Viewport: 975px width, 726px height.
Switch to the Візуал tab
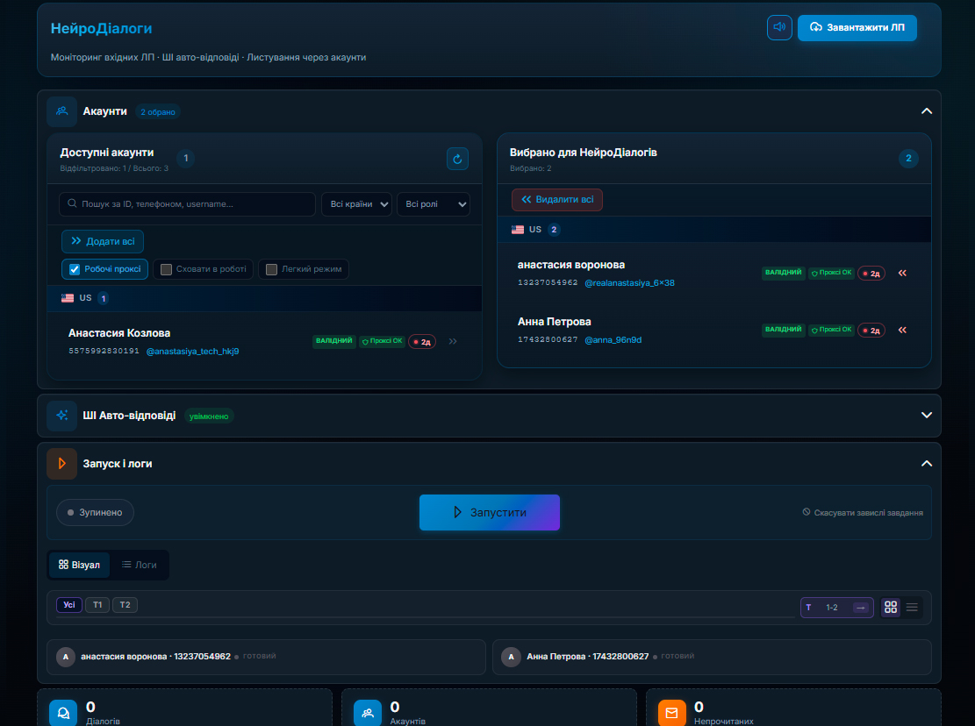pos(79,566)
